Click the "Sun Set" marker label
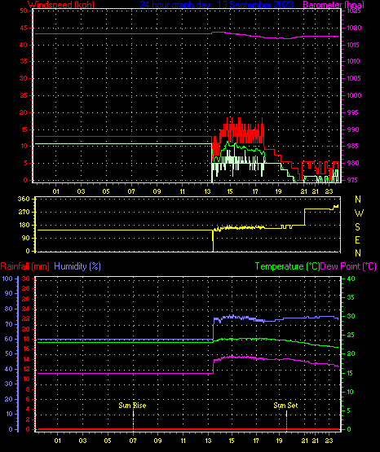 285,406
